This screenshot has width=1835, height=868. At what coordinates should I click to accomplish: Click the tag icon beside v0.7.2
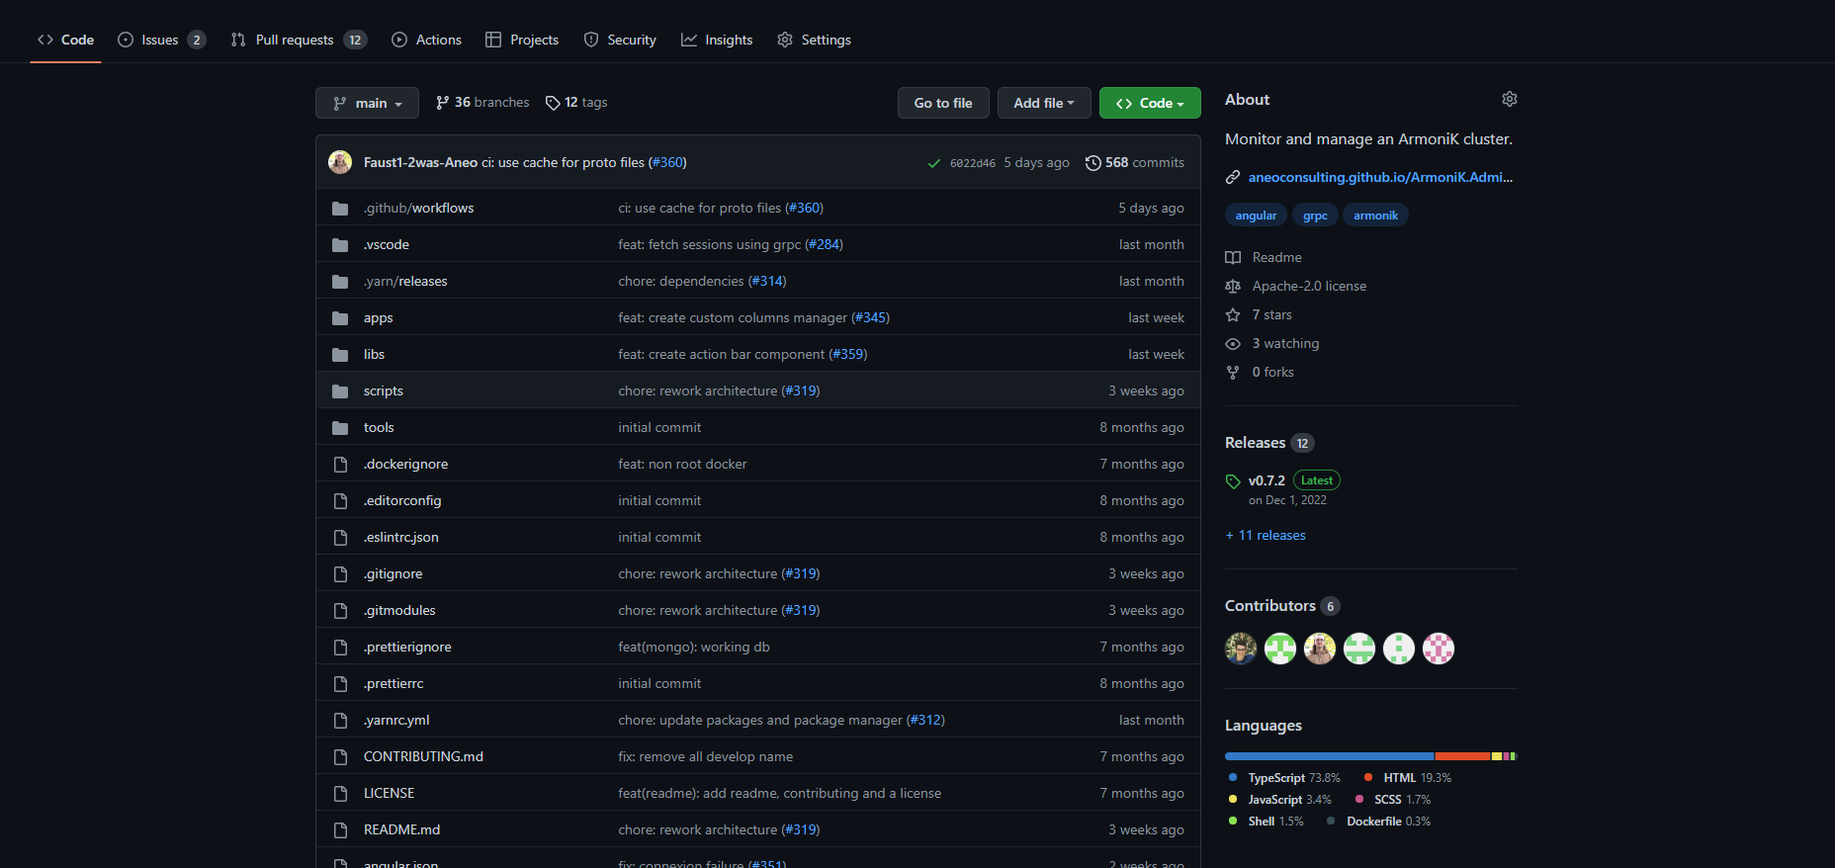click(1233, 481)
